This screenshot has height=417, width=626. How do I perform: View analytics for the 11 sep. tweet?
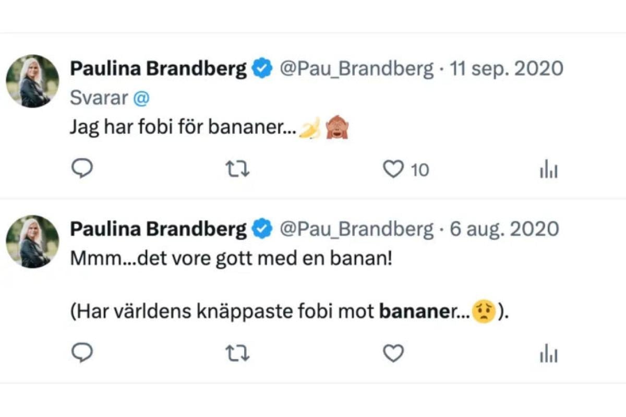pyautogui.click(x=548, y=170)
